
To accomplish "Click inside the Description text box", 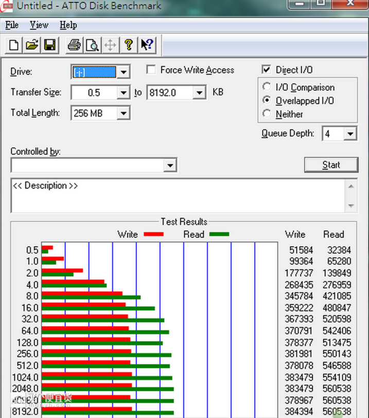I will tap(178, 196).
